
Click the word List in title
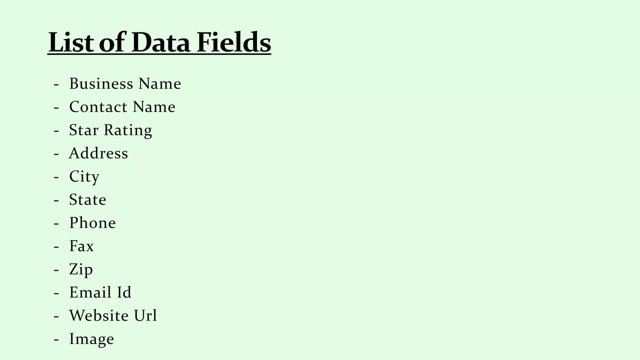[x=71, y=42]
